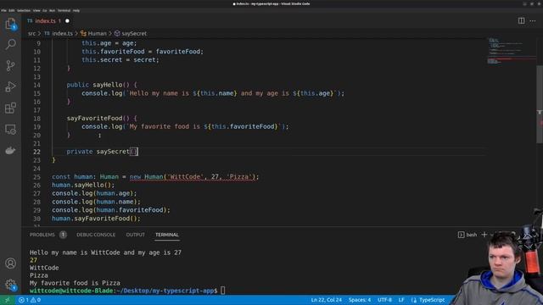This screenshot has height=305, width=543.
Task: Open the Search view in activity bar
Action: pyautogui.click(x=10, y=44)
